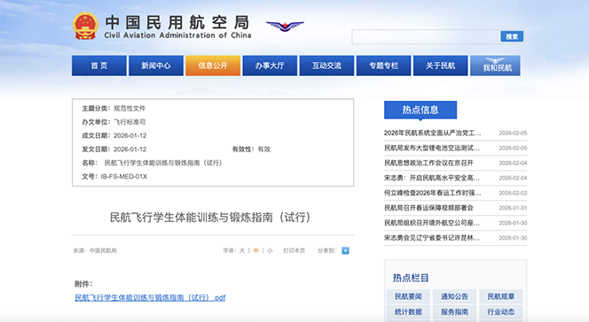Open news 2026年民航系统全面从严治党工…
589x322 pixels.
pyautogui.click(x=432, y=133)
